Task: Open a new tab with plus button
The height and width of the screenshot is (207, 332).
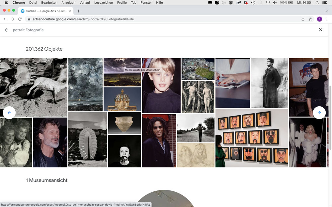Action: coord(78,11)
